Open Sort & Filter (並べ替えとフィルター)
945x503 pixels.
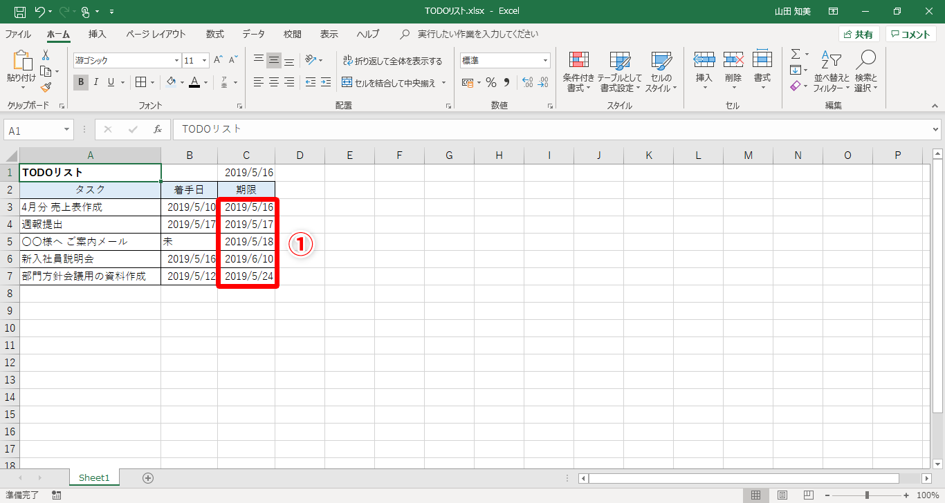click(x=832, y=72)
